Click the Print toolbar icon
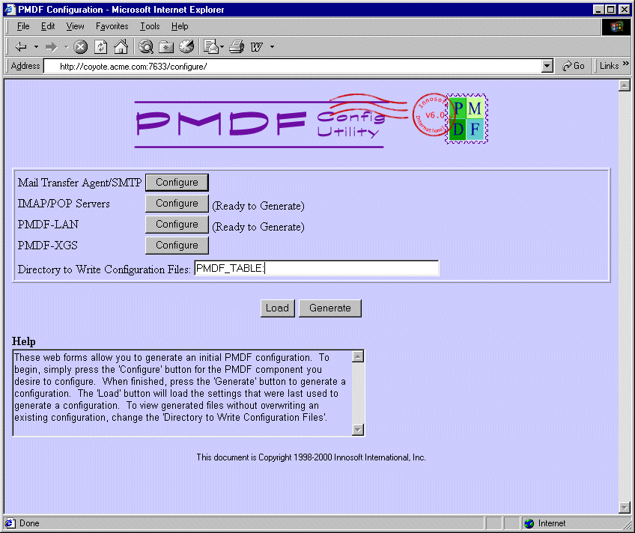The width and height of the screenshot is (635, 533). tap(237, 47)
